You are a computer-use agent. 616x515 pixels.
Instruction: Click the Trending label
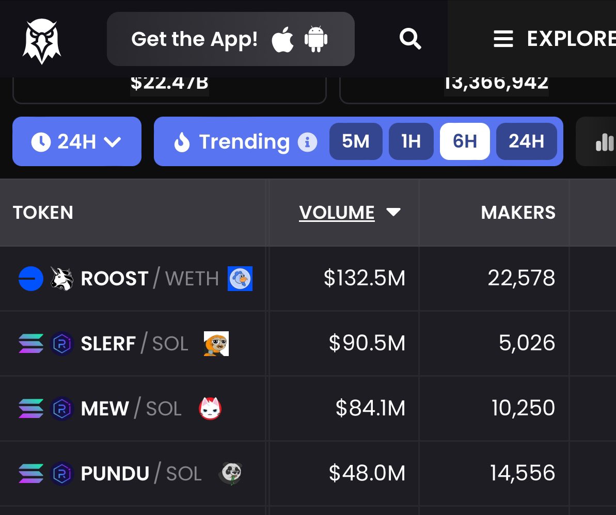(x=244, y=142)
